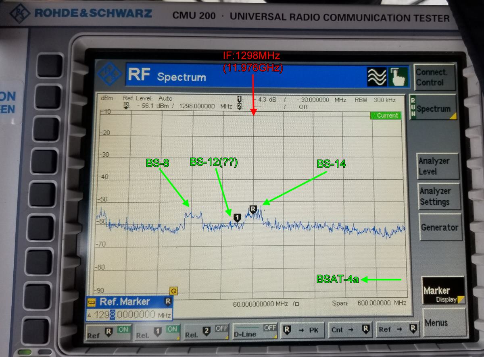Open the Analyzer Settings menu
484x357 pixels.
439,196
